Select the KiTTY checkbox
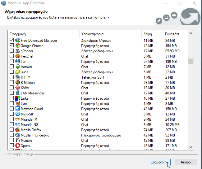Screen dimensions: 202x169 (x=11, y=77)
